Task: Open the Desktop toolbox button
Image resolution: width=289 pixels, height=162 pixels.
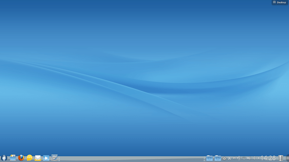Action: pos(280,2)
